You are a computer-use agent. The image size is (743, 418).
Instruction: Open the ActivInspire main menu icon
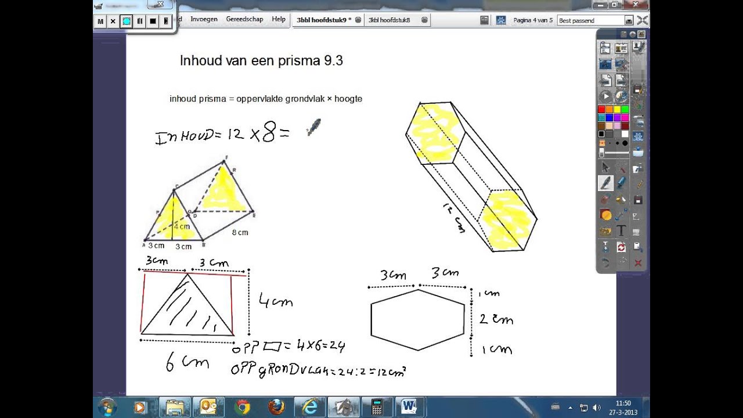click(605, 48)
